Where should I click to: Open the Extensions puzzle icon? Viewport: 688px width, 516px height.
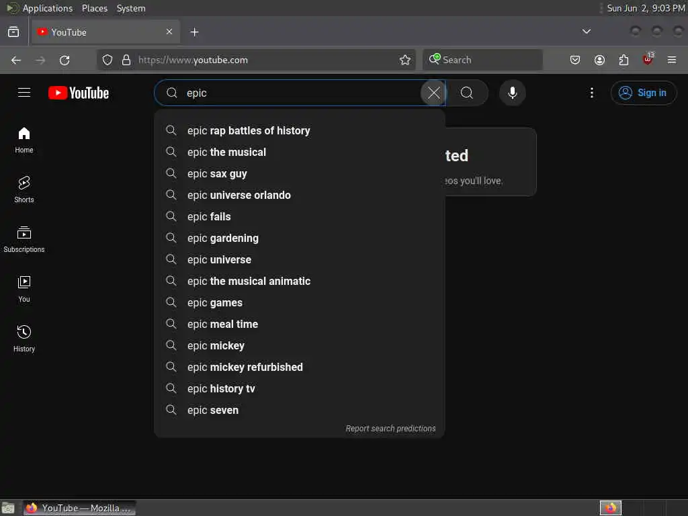(623, 60)
